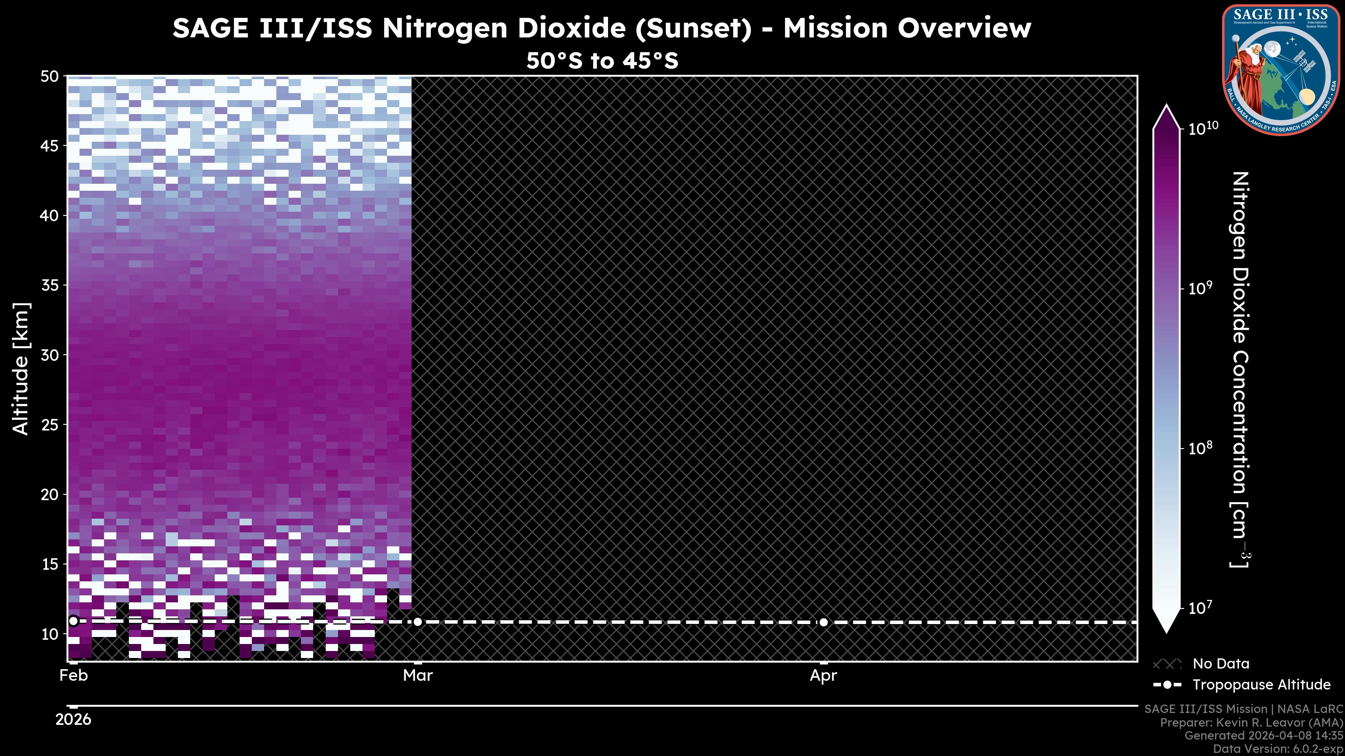Click the tropopause marker dot at Apr
Image resolution: width=1345 pixels, height=756 pixels.
pos(823,622)
